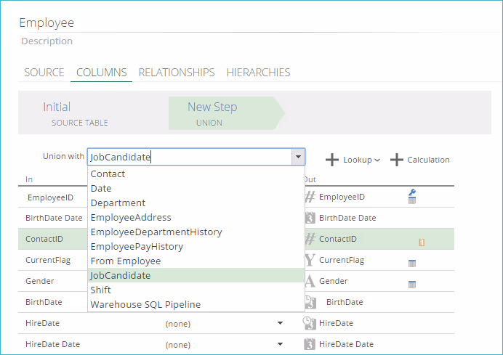Click the plus icon for Calculation
This screenshot has width=503, height=355.
[x=397, y=160]
